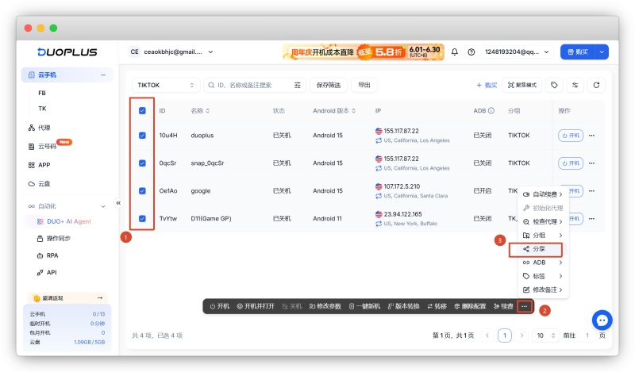Collapse the 自动化 sidebar section
635x372 pixels.
(103, 206)
